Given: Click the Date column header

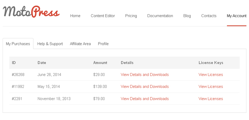Looking at the screenshot, I should coord(42,63).
